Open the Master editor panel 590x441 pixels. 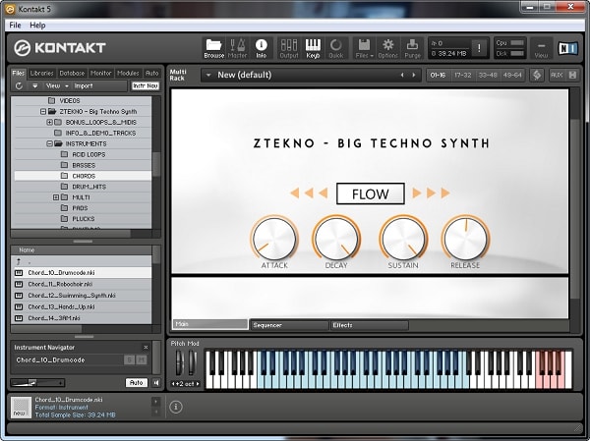tap(238, 46)
